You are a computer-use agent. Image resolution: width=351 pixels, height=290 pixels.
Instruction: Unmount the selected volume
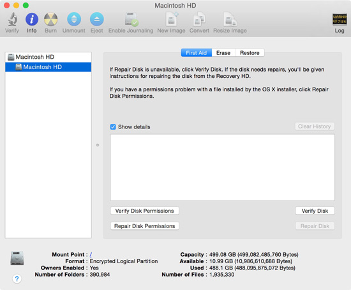[x=74, y=19]
